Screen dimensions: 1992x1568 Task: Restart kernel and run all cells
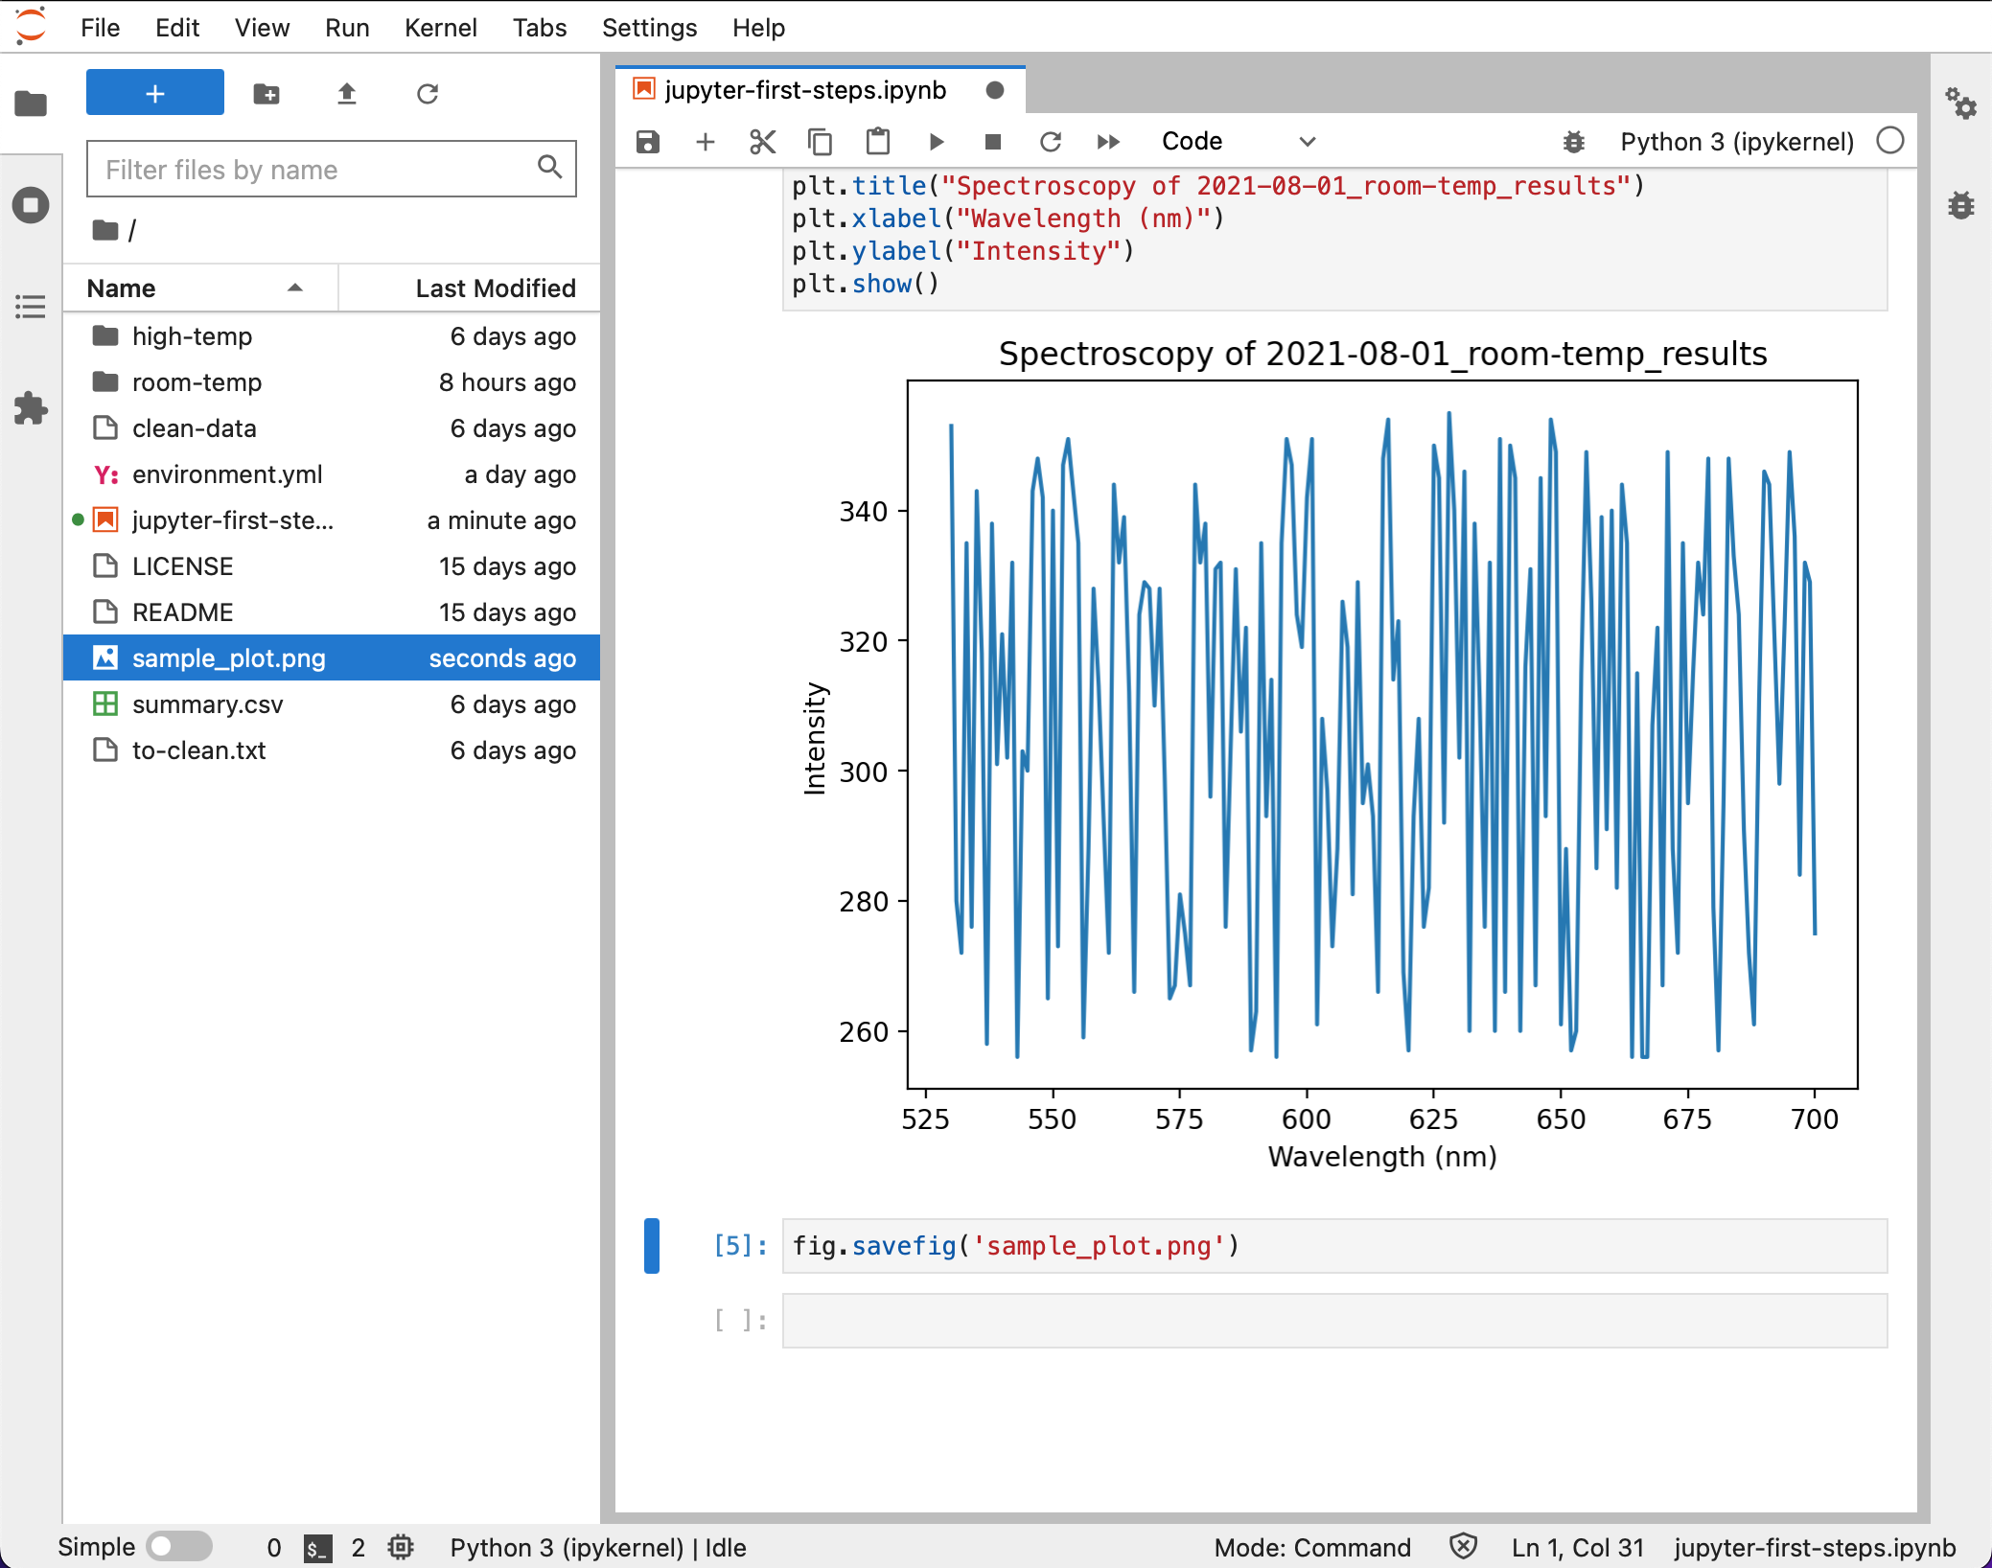1108,142
